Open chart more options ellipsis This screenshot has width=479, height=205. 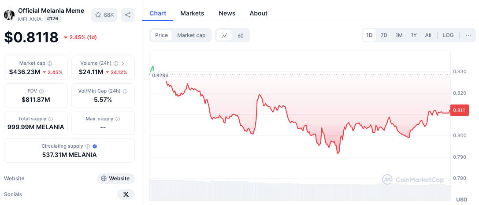468,35
